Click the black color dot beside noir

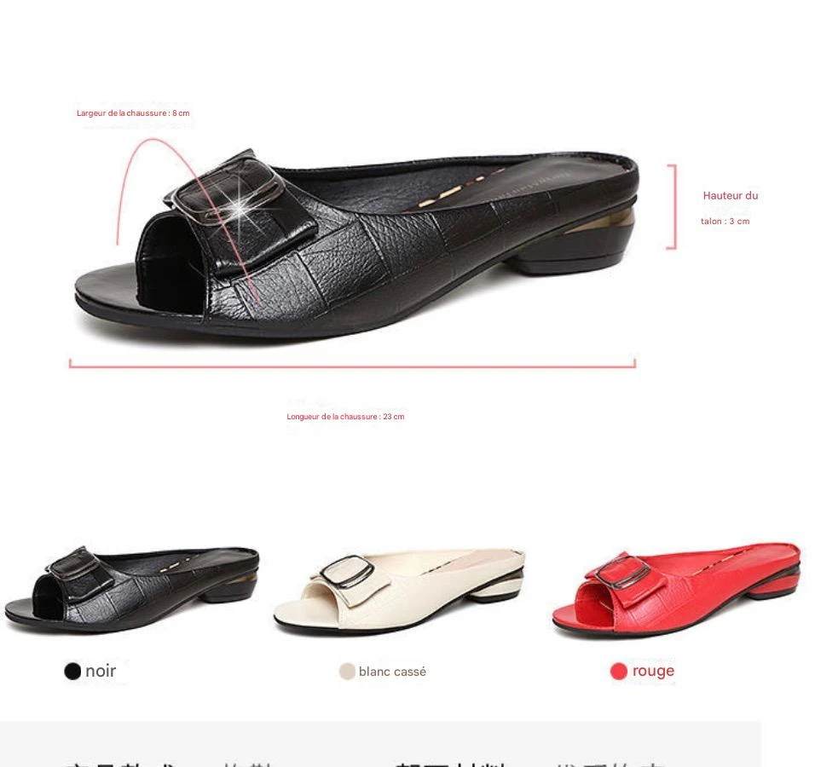coord(72,671)
